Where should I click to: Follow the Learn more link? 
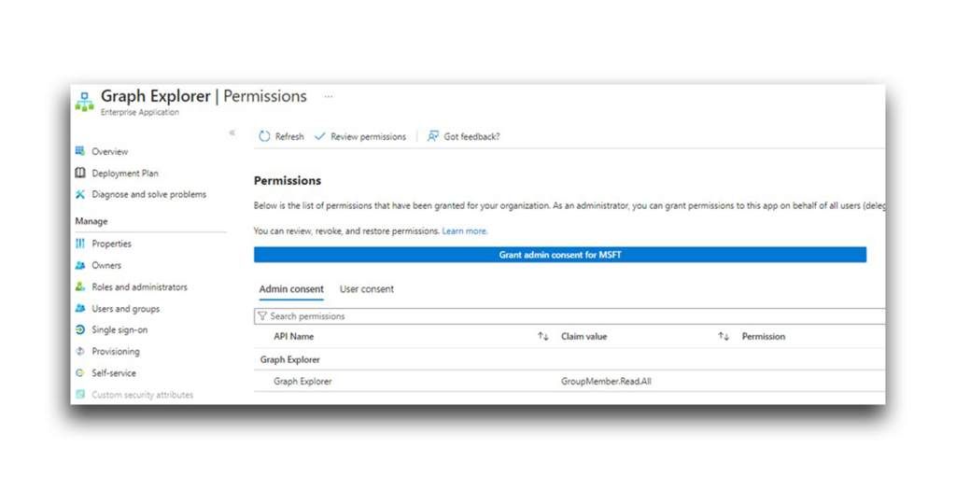[x=465, y=231]
